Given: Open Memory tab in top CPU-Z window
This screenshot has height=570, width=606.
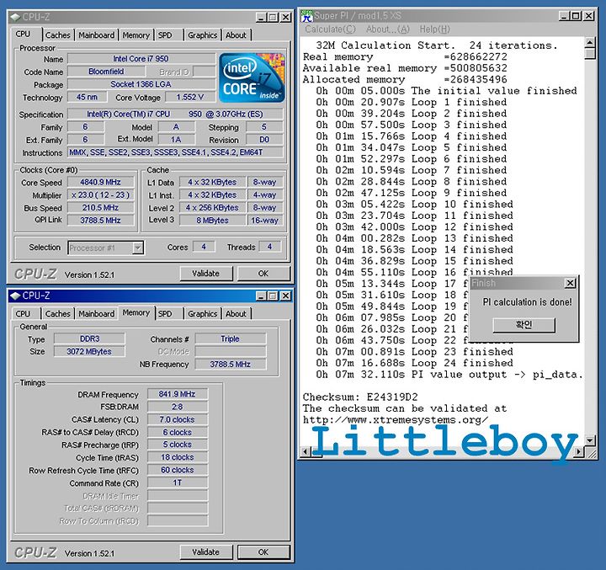Looking at the screenshot, I should point(136,35).
